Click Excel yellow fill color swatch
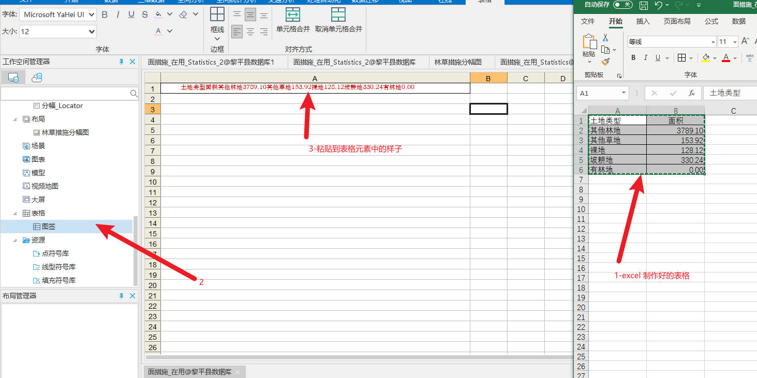757x378 pixels. [x=706, y=57]
